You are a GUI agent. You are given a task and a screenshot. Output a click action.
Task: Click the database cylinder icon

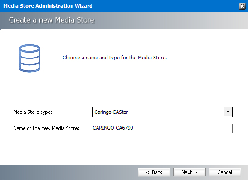pyautogui.click(x=29, y=58)
